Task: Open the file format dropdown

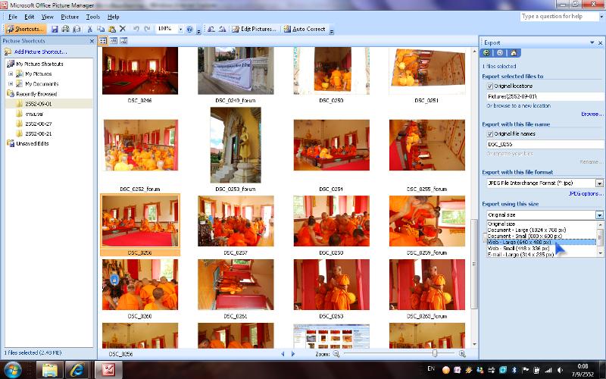Action: (599, 183)
